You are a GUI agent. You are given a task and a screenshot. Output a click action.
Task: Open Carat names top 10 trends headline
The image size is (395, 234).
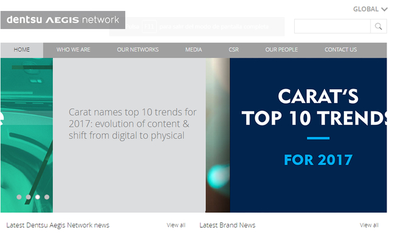(132, 124)
